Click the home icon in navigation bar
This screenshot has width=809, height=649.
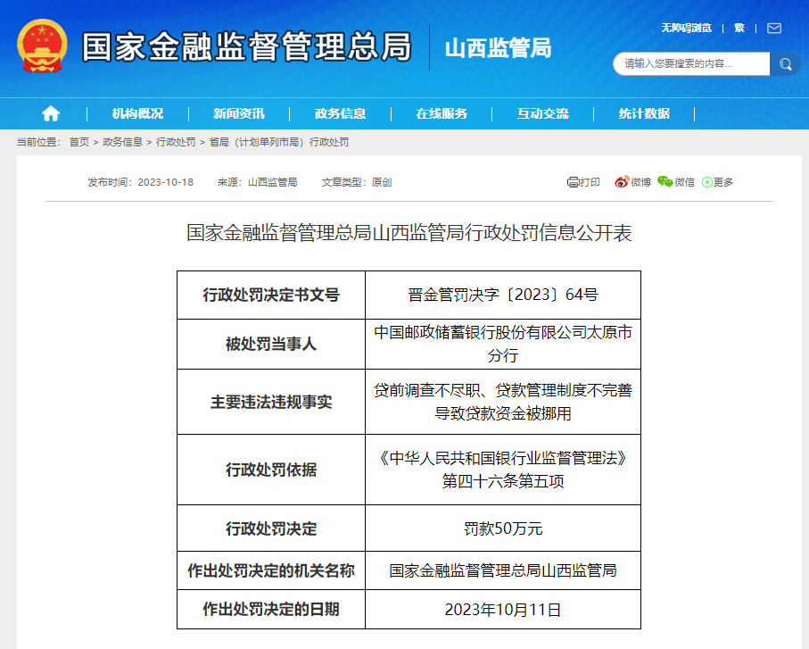(51, 113)
